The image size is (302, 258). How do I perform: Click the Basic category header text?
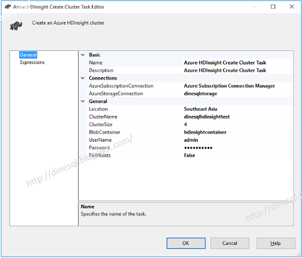94,55
